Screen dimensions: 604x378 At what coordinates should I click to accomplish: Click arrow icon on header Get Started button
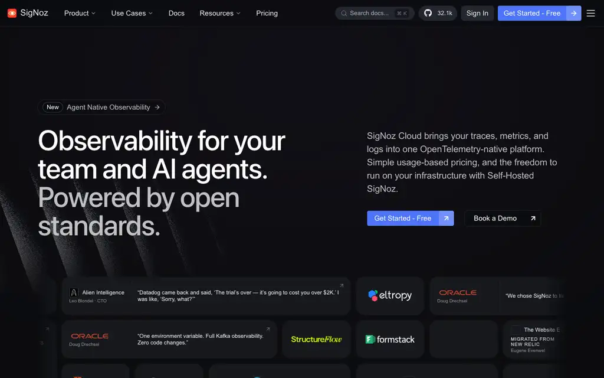click(573, 13)
